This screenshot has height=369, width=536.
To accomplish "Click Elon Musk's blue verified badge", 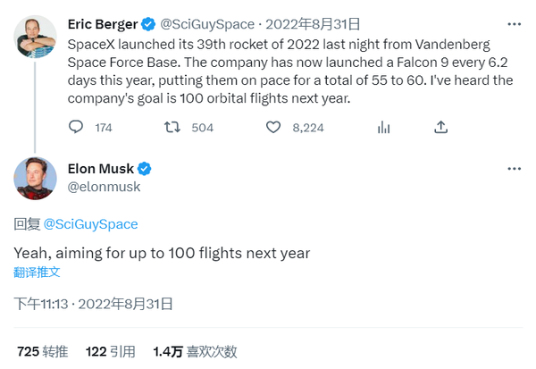I will (142, 169).
